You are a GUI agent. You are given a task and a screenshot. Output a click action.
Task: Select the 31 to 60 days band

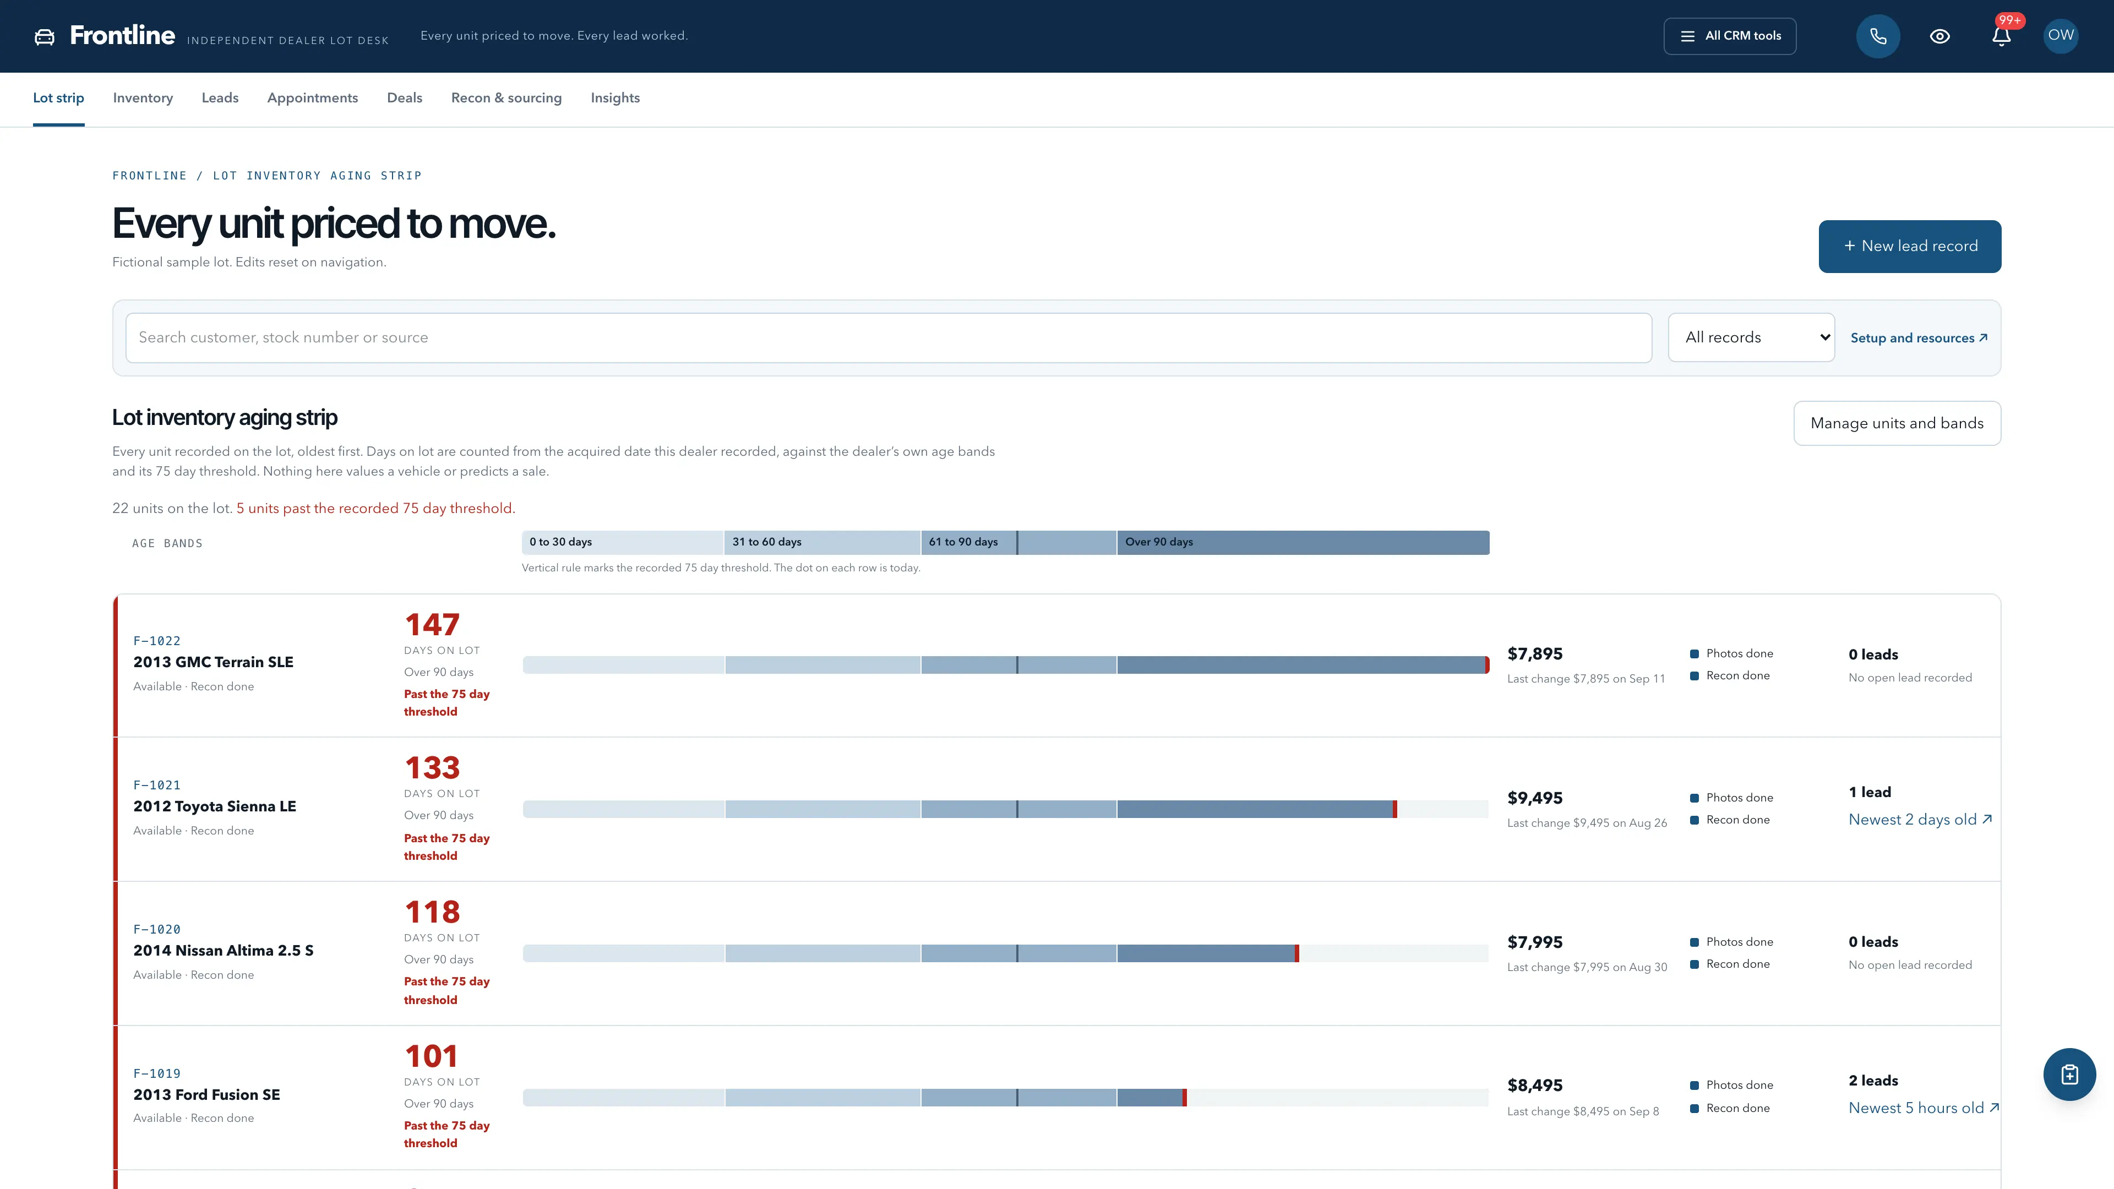822,542
